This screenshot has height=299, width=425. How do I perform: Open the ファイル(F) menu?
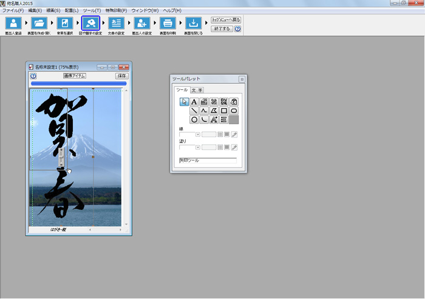13,11
